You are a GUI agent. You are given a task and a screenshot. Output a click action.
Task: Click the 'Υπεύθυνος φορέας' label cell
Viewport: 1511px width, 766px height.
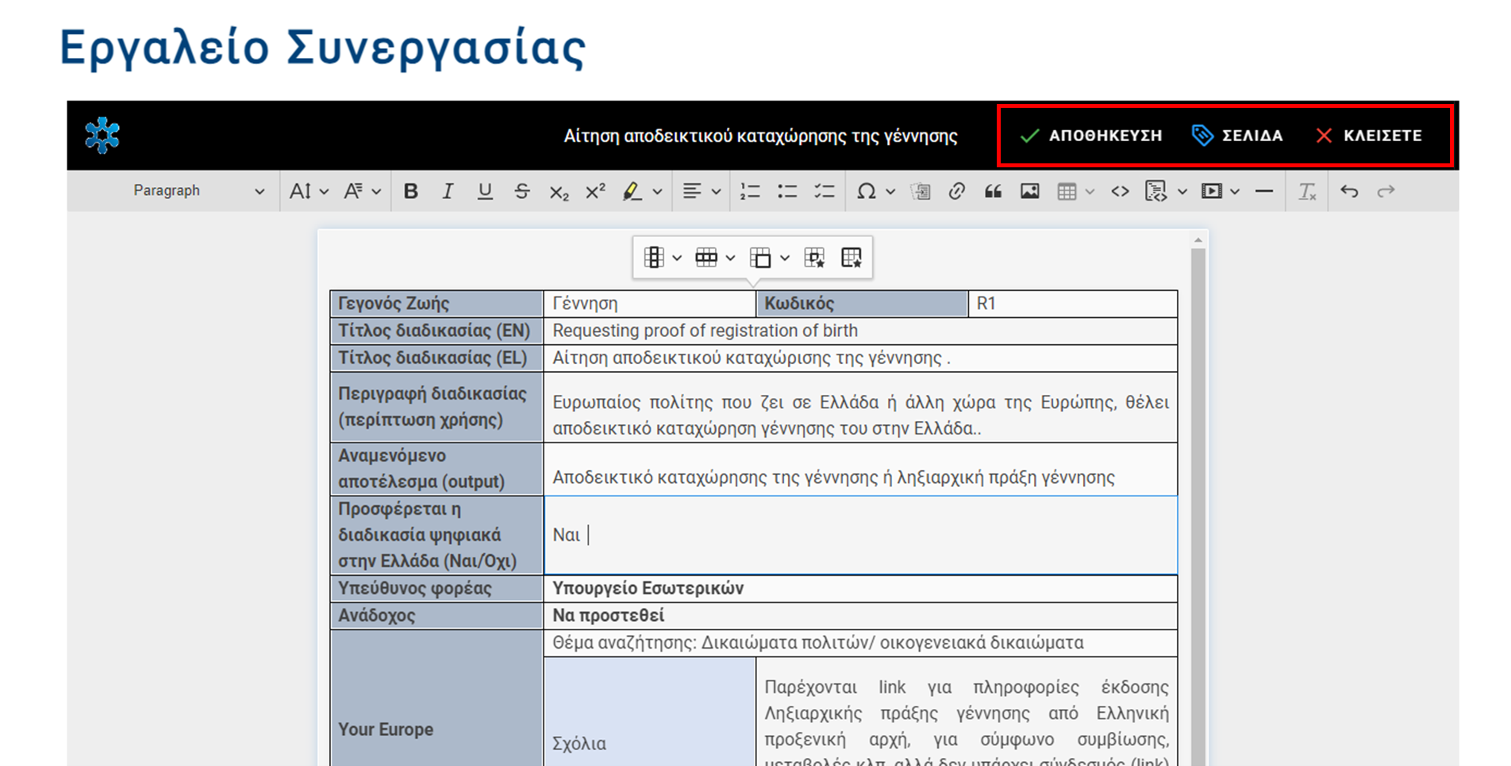coord(436,588)
